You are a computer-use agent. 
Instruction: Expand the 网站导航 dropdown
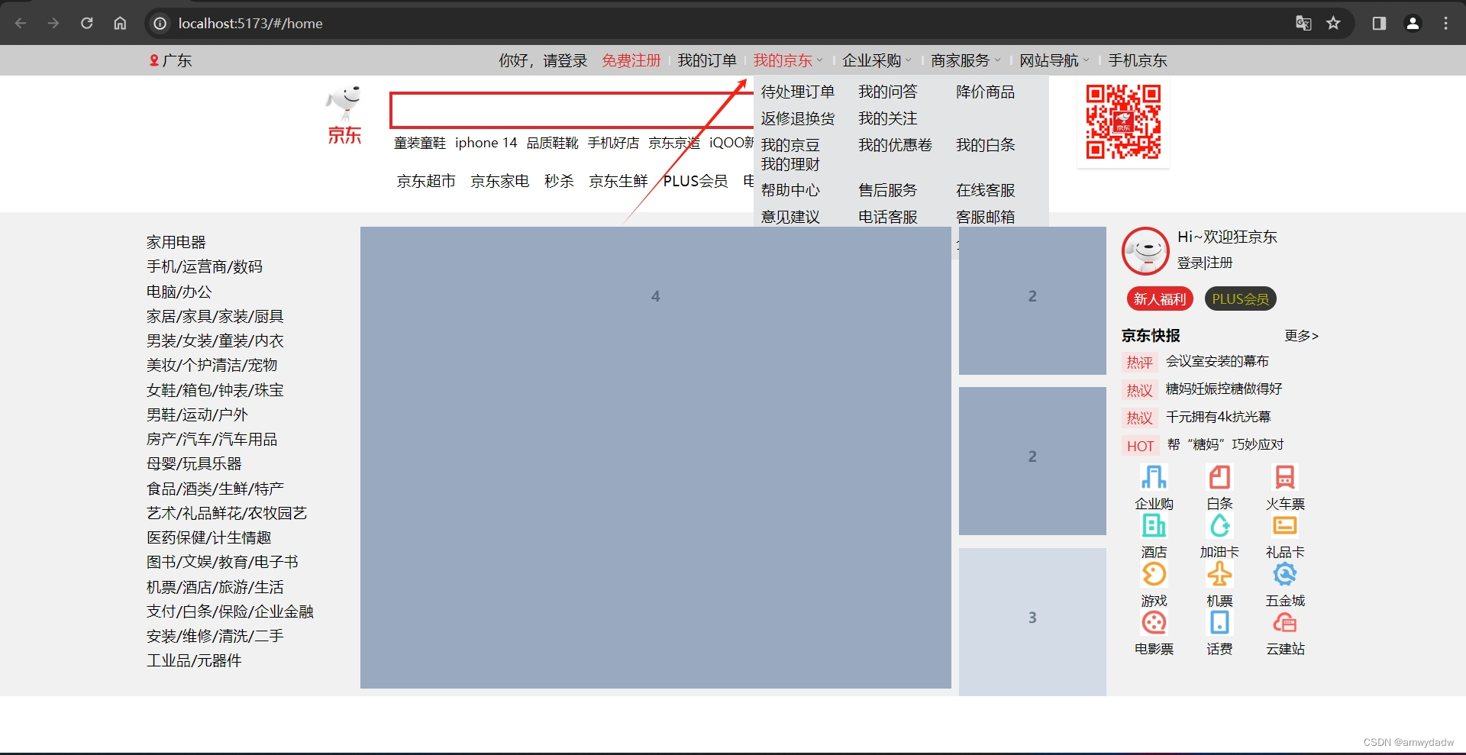[x=1054, y=60]
